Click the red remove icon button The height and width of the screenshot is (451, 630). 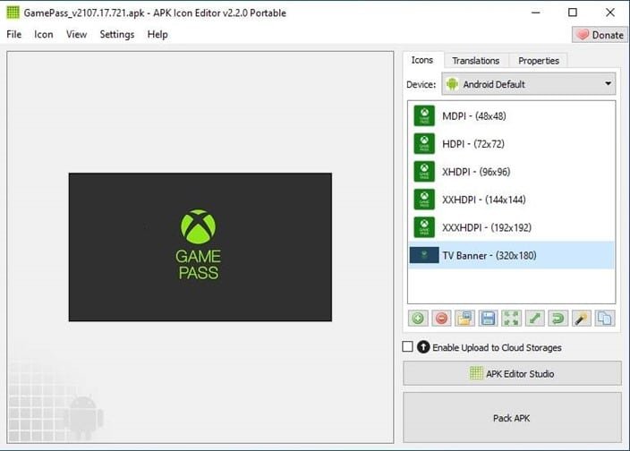[441, 319]
